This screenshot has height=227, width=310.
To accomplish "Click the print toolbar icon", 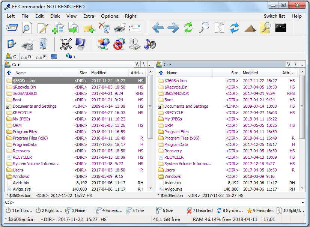I will (x=120, y=28).
